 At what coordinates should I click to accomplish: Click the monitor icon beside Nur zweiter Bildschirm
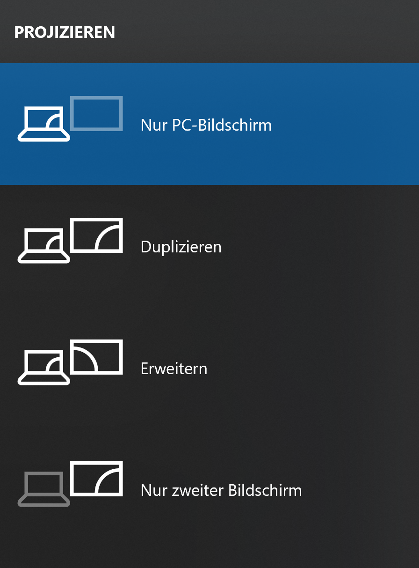[96, 479]
